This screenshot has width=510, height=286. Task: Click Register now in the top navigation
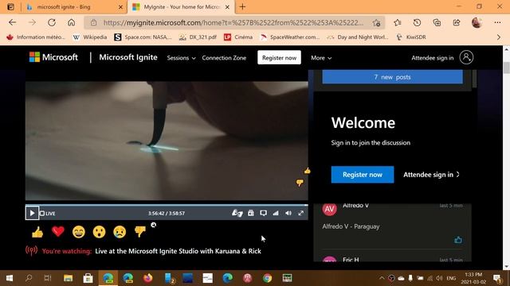click(x=279, y=58)
